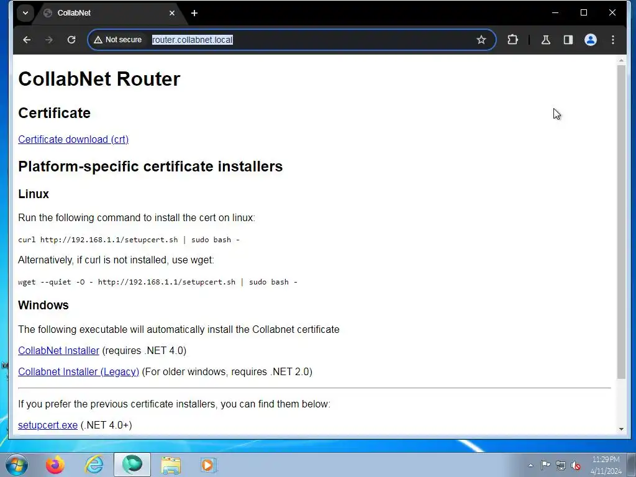Open the tab search dropdown

coord(25,13)
